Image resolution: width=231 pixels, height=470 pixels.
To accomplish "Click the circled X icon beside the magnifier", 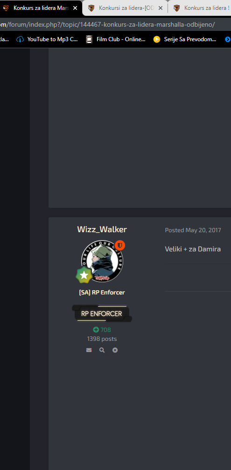I will [x=115, y=350].
